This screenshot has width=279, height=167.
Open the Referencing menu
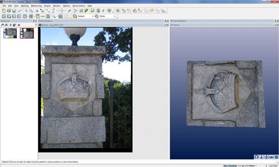(36, 6)
